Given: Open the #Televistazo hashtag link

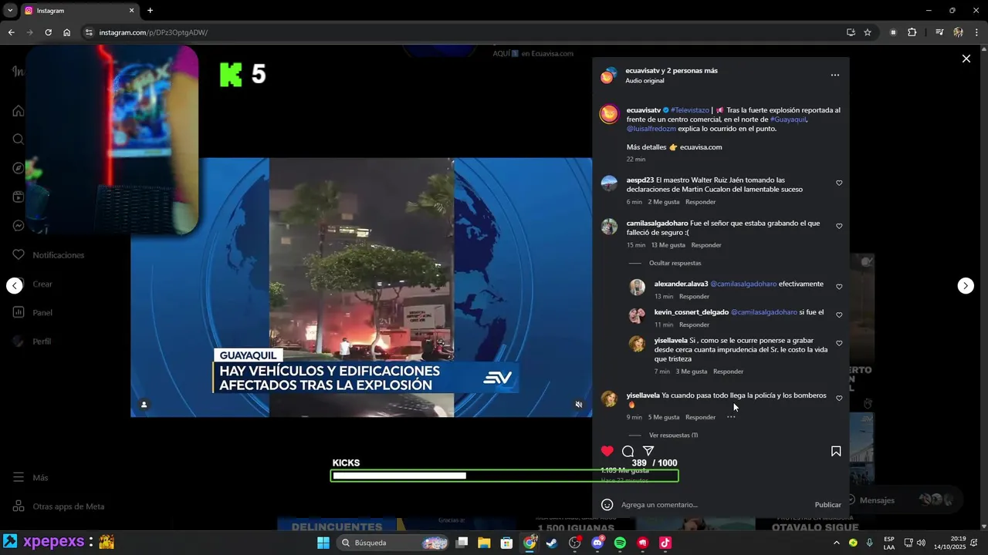Looking at the screenshot, I should click(690, 110).
